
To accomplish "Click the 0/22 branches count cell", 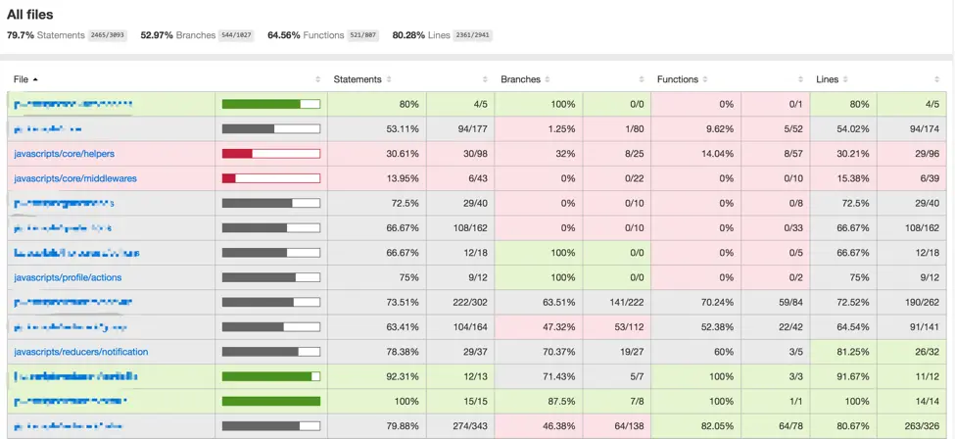I will 616,178.
